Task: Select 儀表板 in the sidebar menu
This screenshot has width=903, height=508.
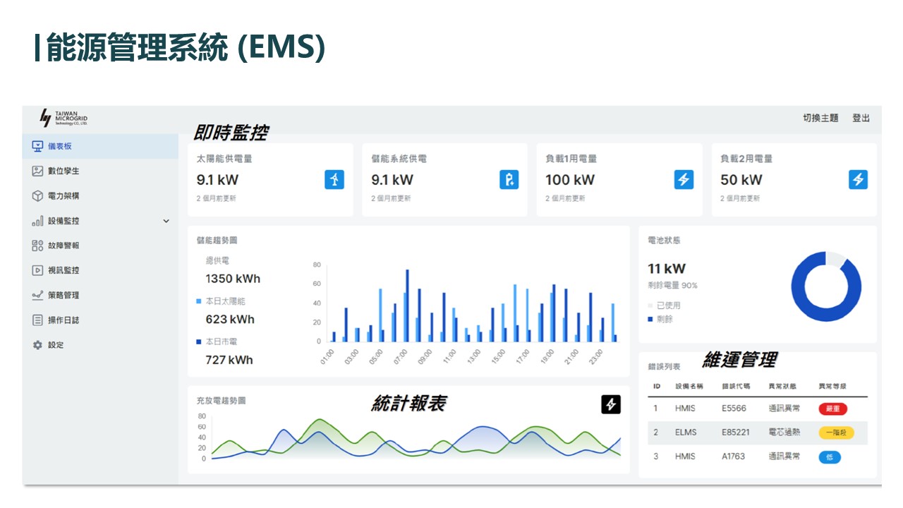Action: 60,147
